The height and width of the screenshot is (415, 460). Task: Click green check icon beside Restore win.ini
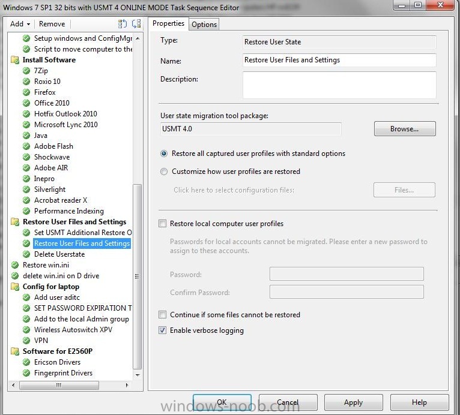coord(15,265)
